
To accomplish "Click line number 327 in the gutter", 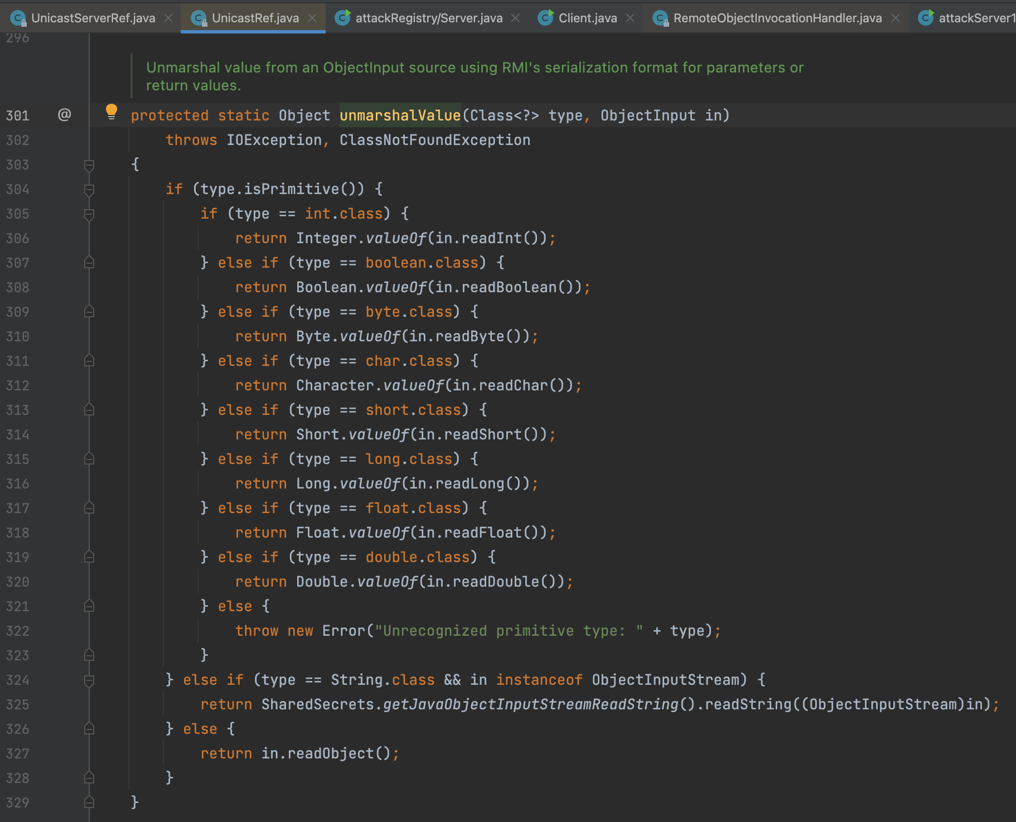I will 17,753.
